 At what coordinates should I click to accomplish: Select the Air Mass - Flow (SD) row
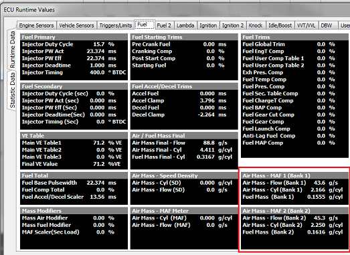click(184, 190)
